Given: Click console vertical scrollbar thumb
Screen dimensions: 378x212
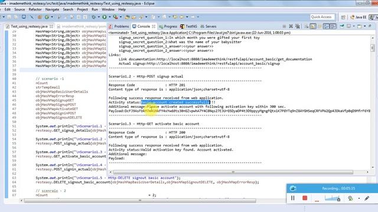Looking at the screenshot, I should click(x=373, y=48).
